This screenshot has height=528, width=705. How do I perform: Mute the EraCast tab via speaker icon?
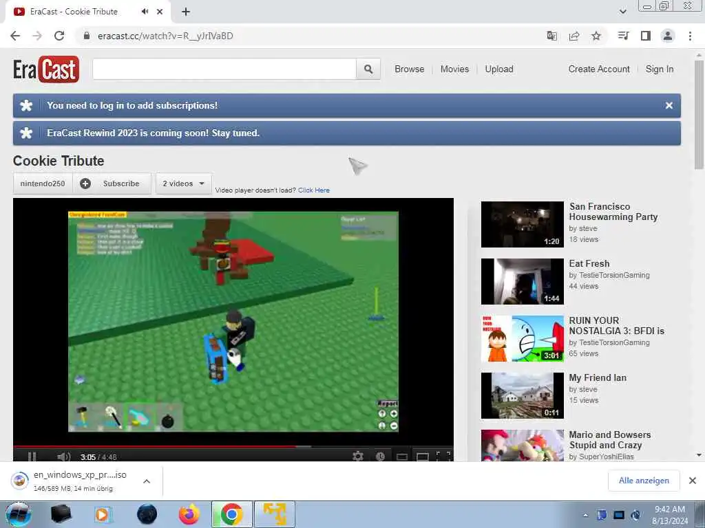pyautogui.click(x=145, y=12)
